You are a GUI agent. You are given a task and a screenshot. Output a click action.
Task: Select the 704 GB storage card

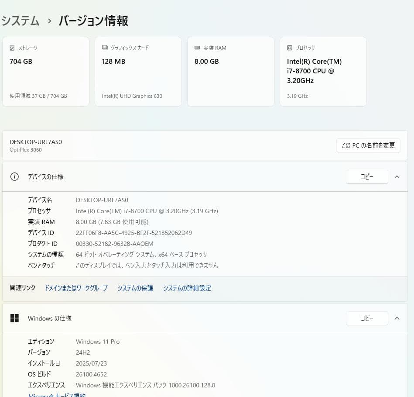pos(45,71)
